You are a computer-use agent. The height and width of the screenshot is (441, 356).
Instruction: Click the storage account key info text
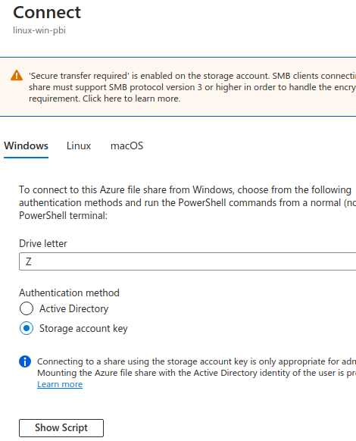click(197, 367)
